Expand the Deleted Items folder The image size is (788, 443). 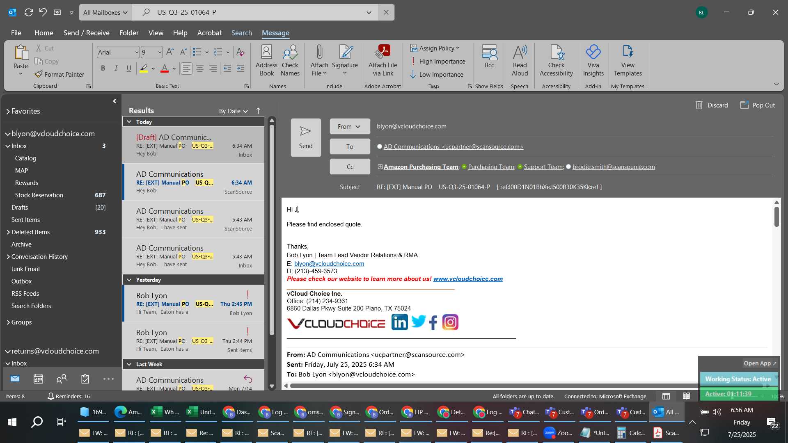pos(8,232)
